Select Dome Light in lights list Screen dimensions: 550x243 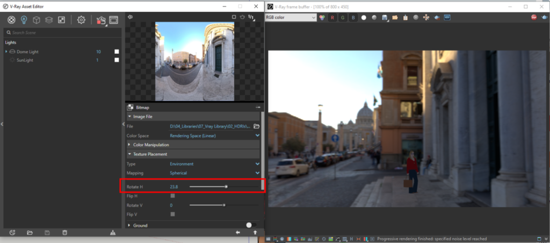(x=28, y=52)
